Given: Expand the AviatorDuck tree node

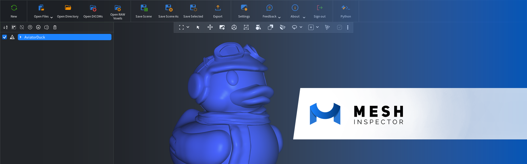Looking at the screenshot, I should 21,37.
